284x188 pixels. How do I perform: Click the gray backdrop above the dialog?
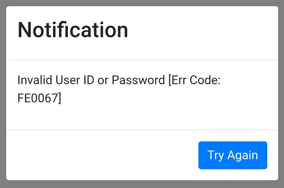pyautogui.click(x=142, y=3)
